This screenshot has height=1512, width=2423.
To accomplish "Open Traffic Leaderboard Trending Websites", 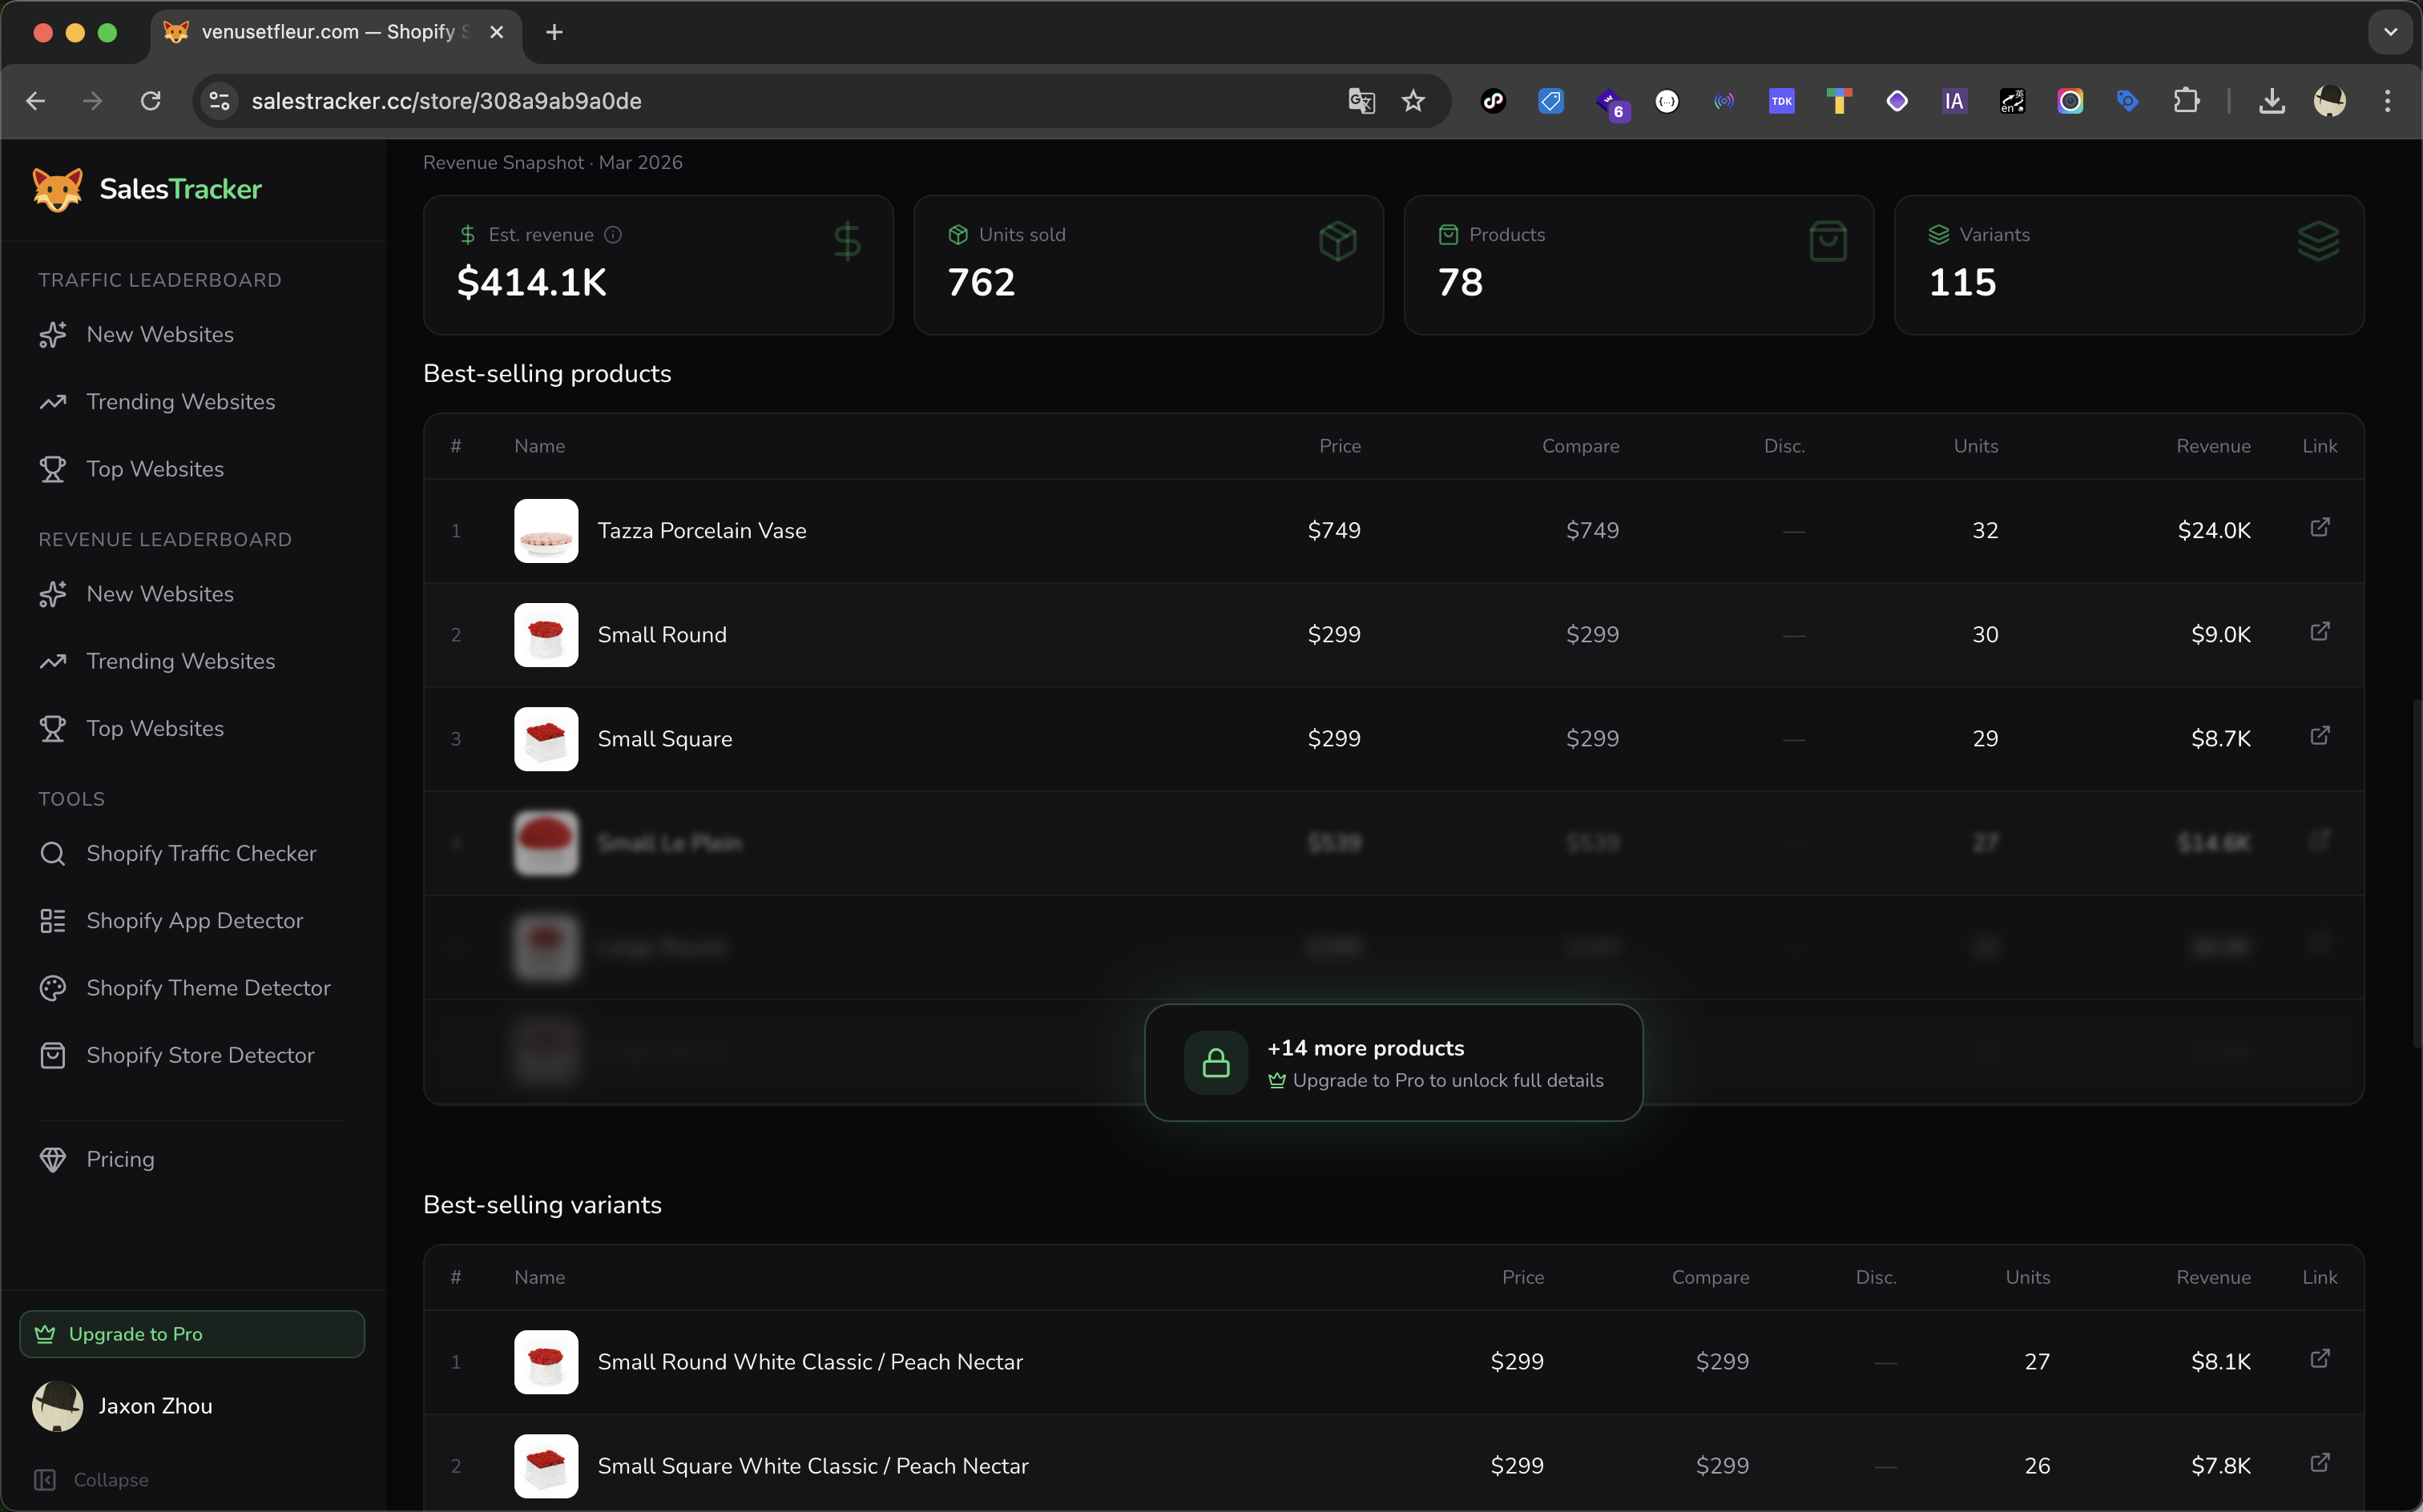I will coord(192,401).
